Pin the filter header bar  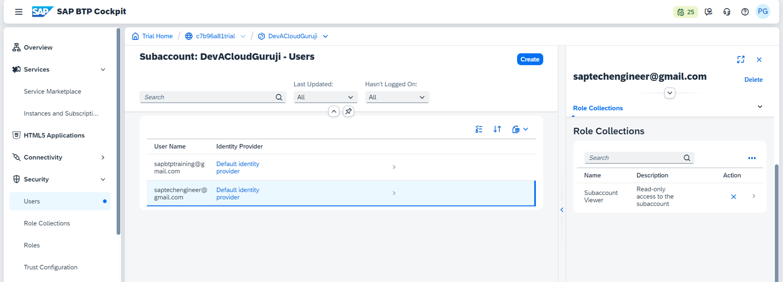348,111
